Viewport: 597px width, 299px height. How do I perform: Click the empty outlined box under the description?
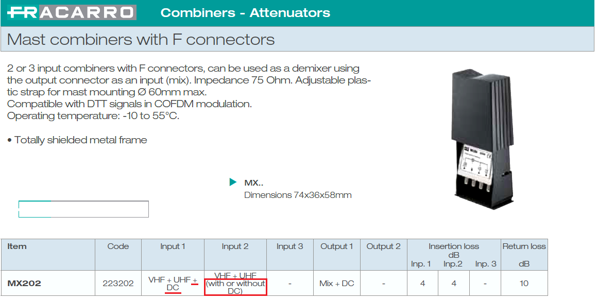click(x=83, y=209)
